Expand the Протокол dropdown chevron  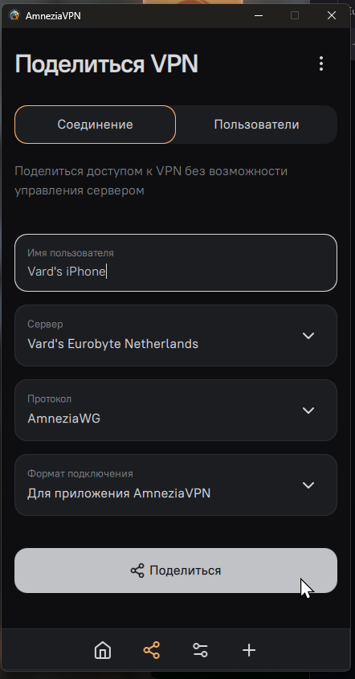tap(308, 410)
